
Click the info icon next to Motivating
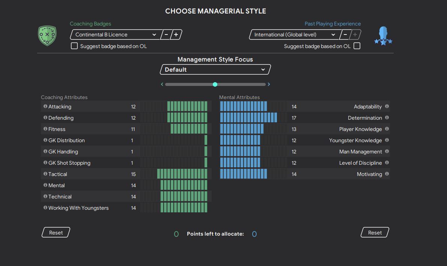387,174
